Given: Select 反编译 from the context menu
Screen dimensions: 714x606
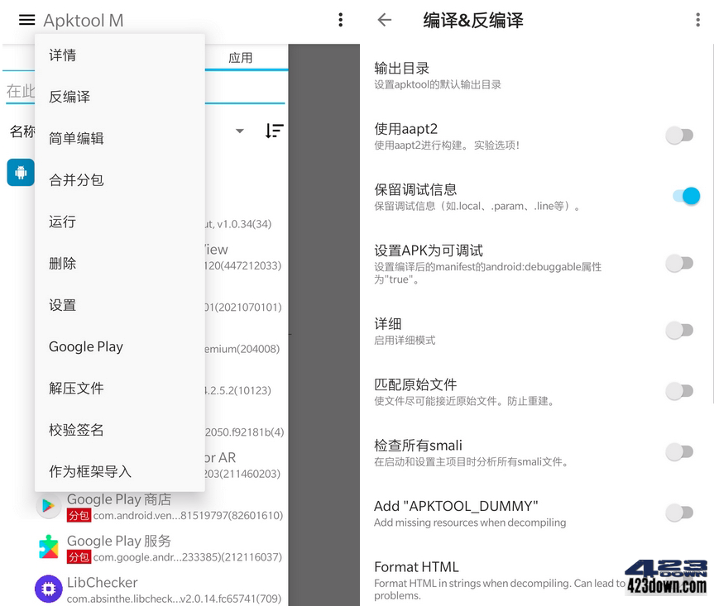Looking at the screenshot, I should (x=69, y=97).
